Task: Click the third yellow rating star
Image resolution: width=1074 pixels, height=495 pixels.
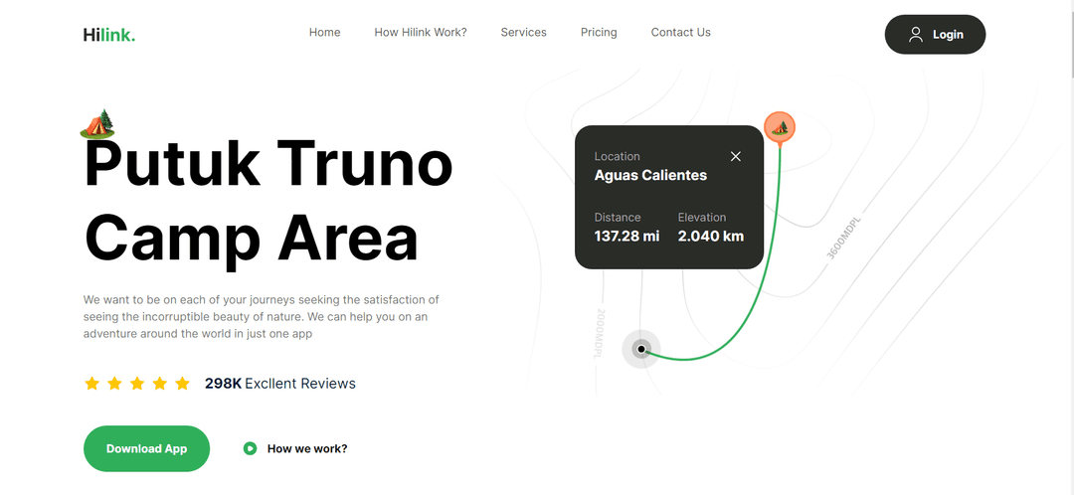Action: (137, 384)
